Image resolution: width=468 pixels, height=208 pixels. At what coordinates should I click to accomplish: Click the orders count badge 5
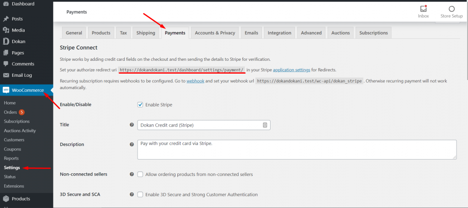pyautogui.click(x=21, y=112)
